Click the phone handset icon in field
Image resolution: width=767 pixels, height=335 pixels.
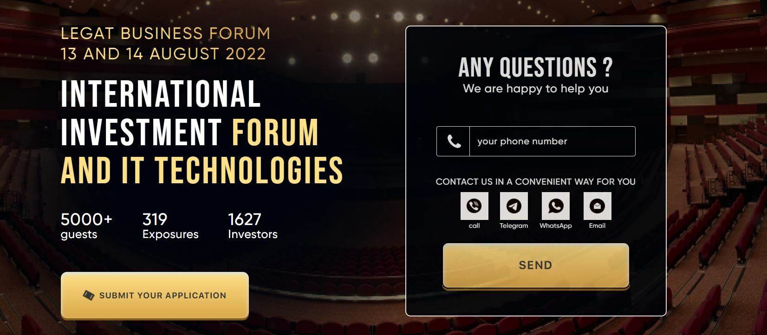click(x=454, y=142)
